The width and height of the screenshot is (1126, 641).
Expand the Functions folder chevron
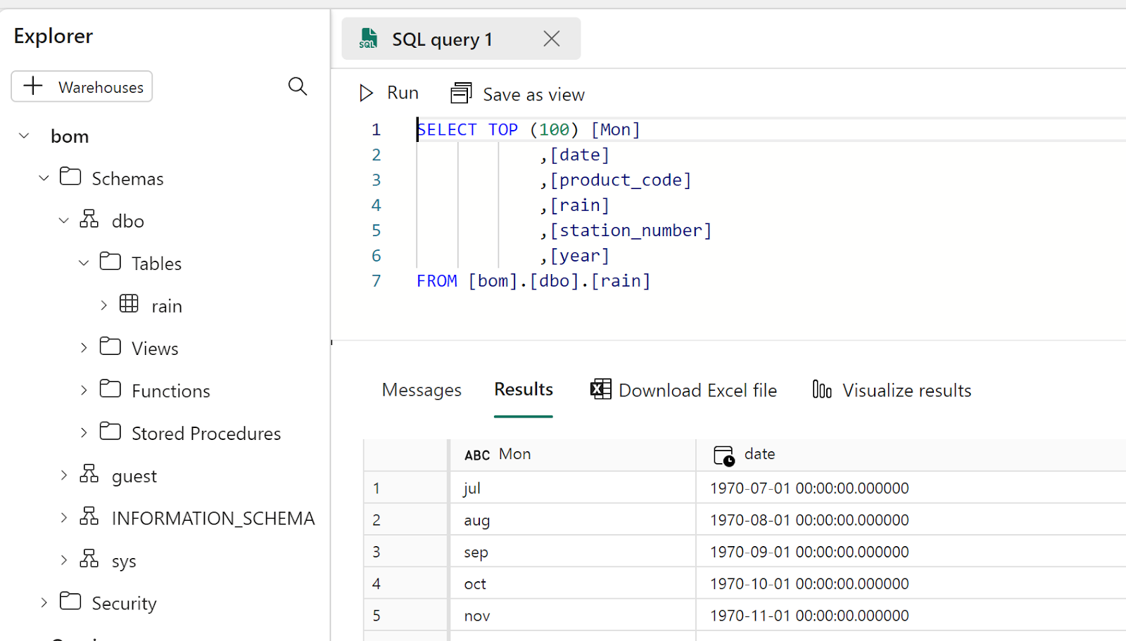(x=84, y=390)
